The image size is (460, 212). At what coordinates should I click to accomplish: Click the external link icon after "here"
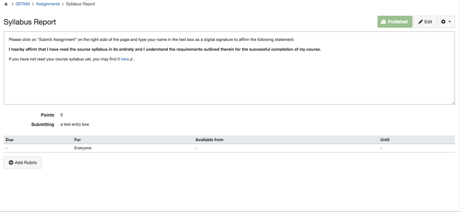tap(132, 60)
